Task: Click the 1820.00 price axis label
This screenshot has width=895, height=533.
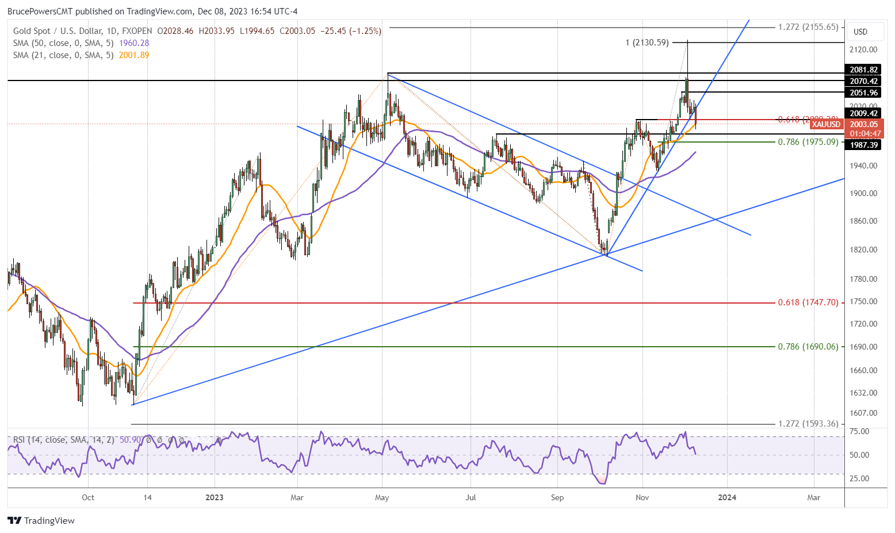Action: coord(863,250)
